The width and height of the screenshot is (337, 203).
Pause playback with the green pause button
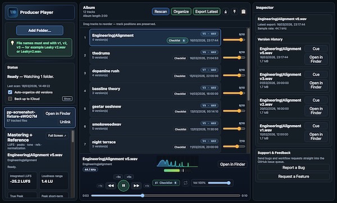(x=124, y=186)
